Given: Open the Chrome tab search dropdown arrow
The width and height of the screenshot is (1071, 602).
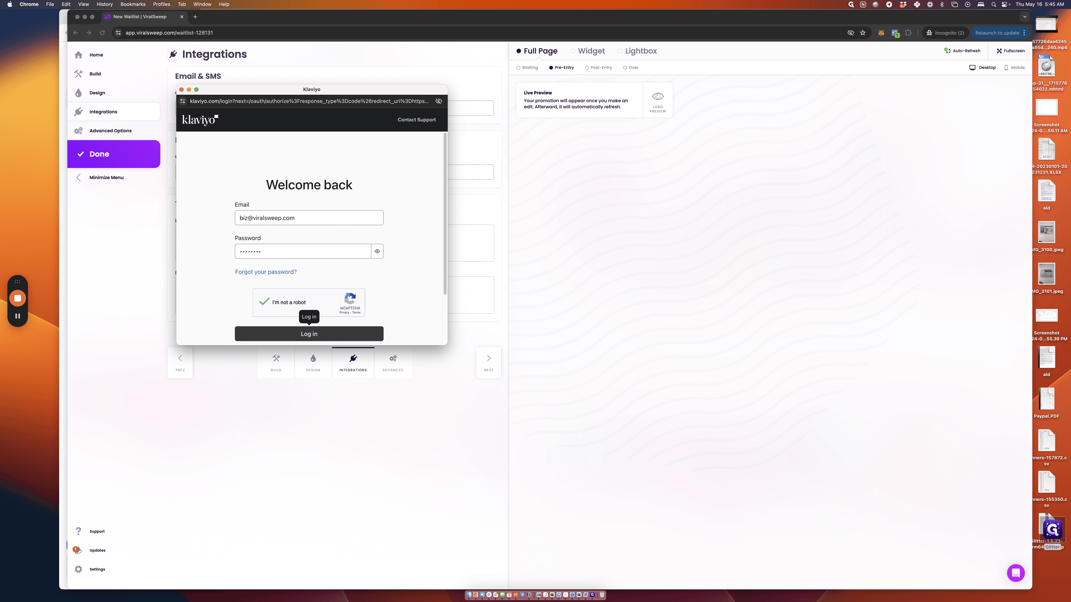Looking at the screenshot, I should coord(1024,17).
